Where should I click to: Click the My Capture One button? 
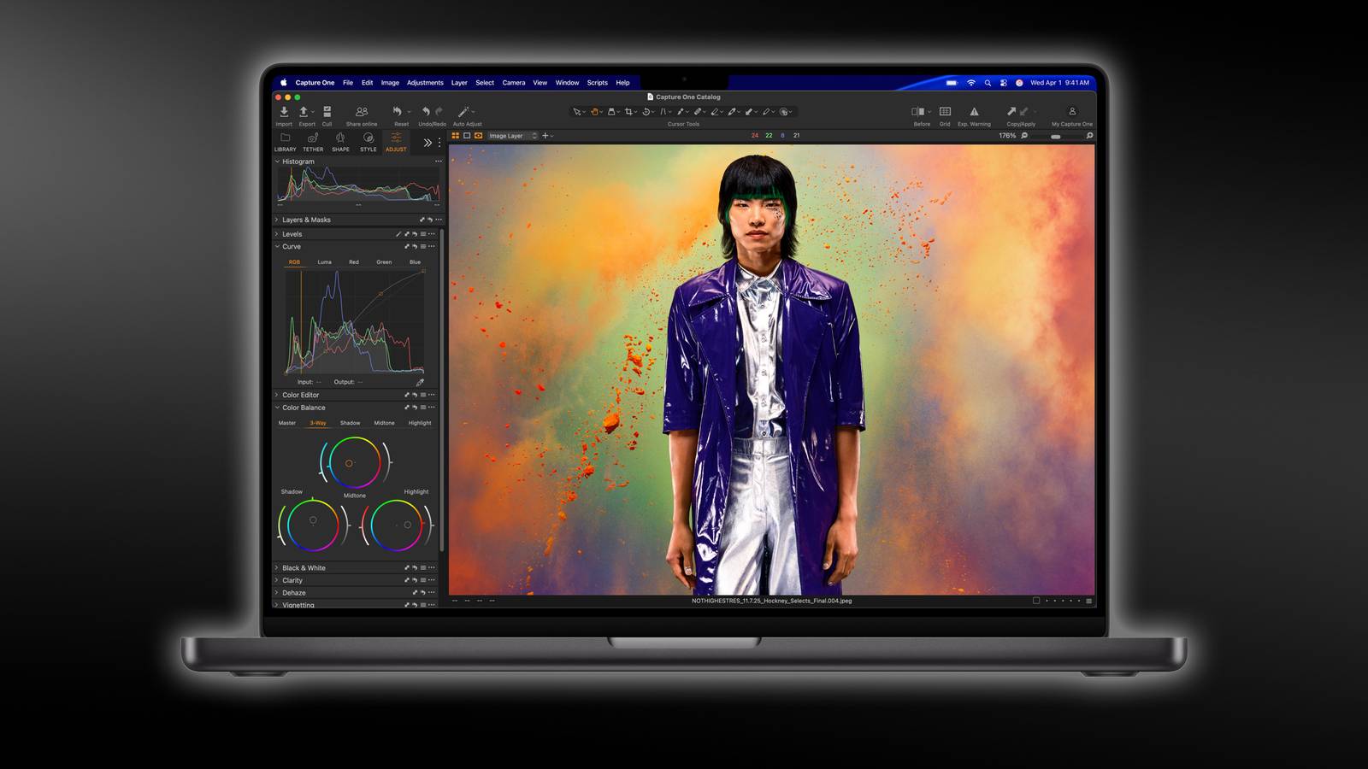pos(1072,112)
